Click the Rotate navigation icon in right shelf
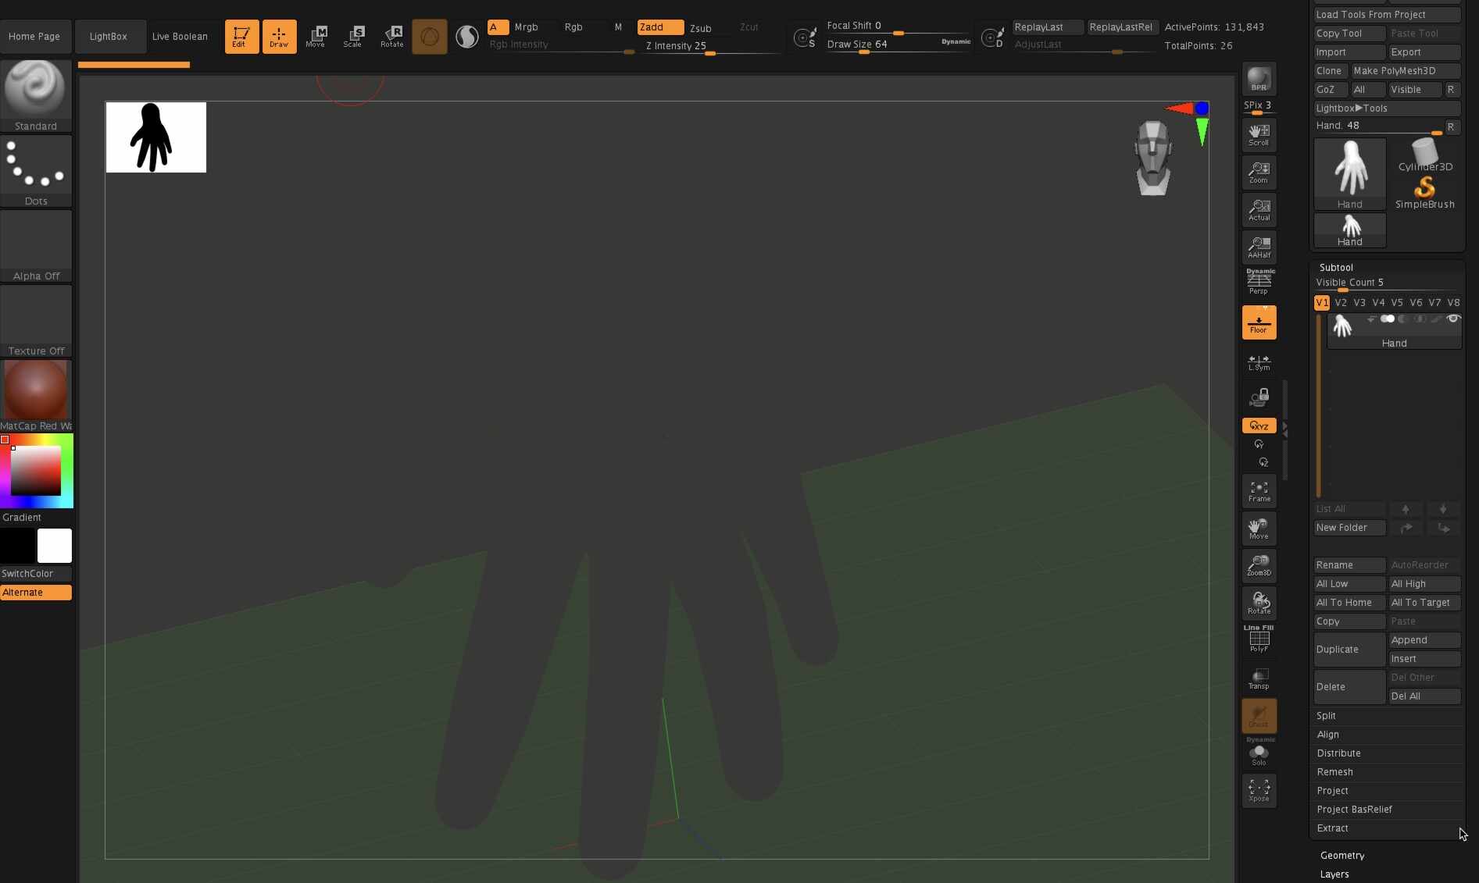The image size is (1479, 883). pyautogui.click(x=1259, y=604)
